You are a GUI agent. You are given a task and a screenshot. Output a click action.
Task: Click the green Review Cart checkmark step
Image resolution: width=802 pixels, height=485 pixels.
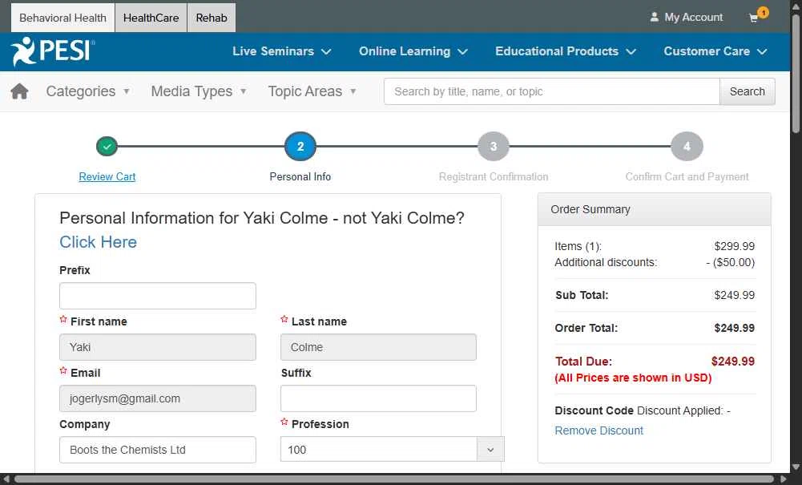click(107, 147)
